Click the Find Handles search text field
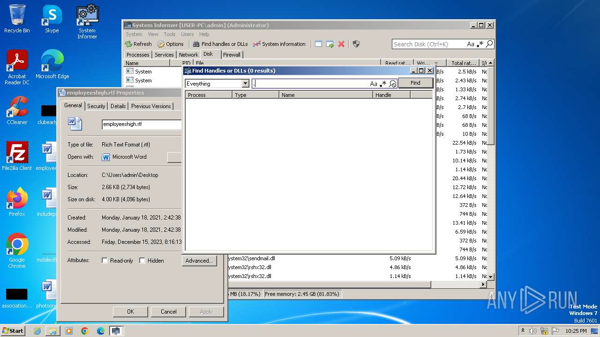Screen dimensions: 600x337 point(310,84)
